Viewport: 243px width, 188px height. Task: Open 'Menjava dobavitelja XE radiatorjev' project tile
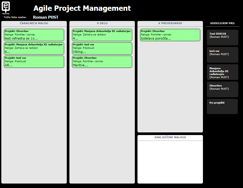223,72
